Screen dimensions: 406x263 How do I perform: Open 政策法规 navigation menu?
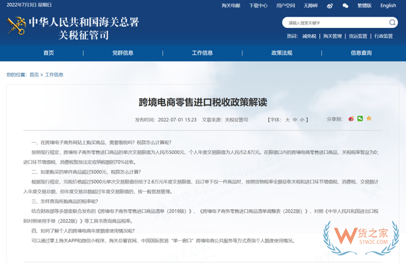(282, 53)
